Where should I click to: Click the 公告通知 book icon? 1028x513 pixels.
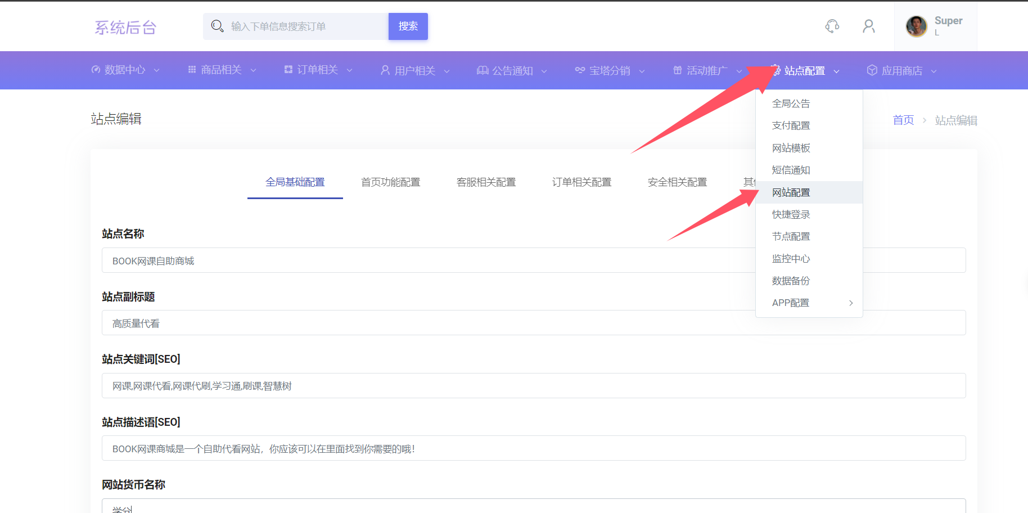pyautogui.click(x=482, y=70)
